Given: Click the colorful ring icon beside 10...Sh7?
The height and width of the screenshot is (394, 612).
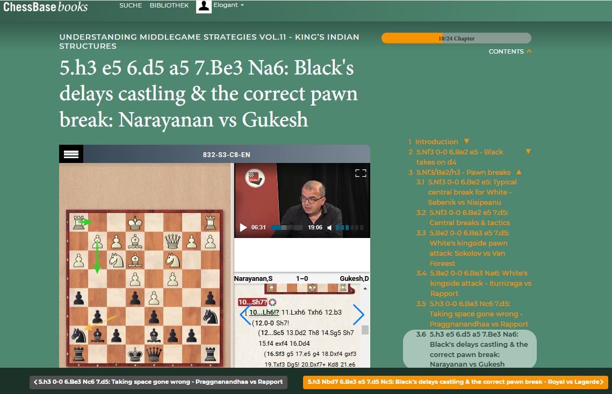Looking at the screenshot, I should (272, 302).
